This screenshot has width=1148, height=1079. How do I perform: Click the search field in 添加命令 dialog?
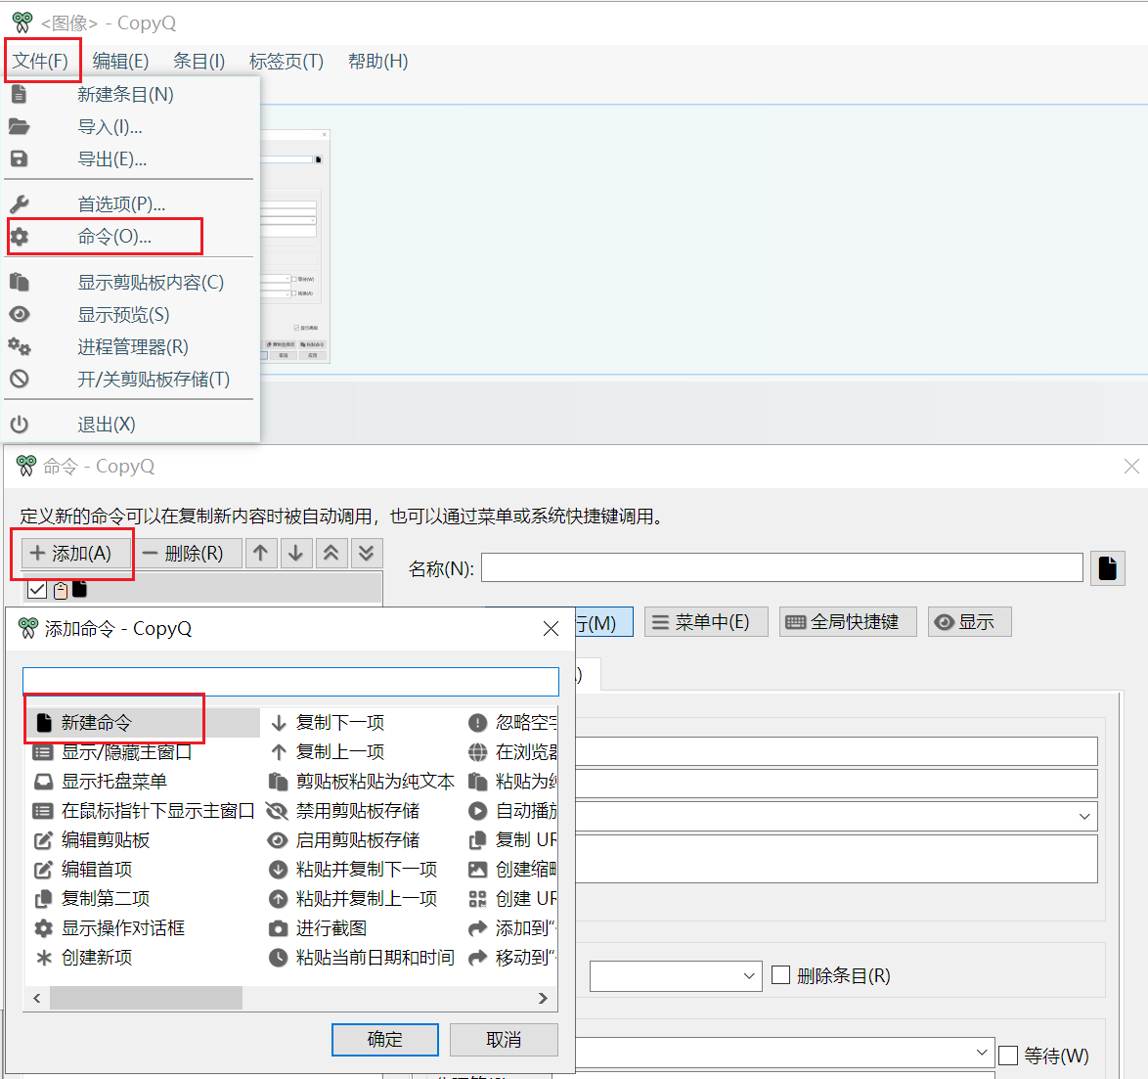(290, 681)
